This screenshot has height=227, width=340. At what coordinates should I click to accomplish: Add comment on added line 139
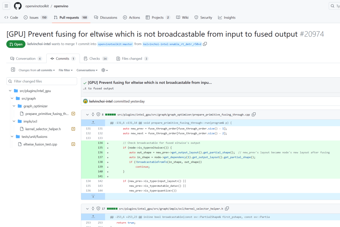[x=108, y=167]
